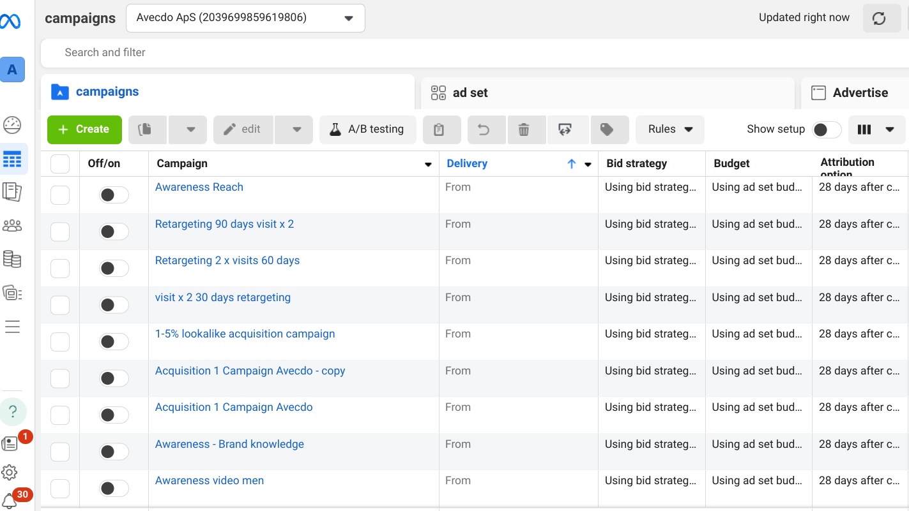
Task: Check the box for Awareness video men
Action: [x=60, y=489]
